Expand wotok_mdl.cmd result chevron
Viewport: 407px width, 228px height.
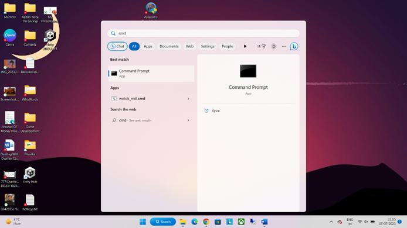point(188,99)
